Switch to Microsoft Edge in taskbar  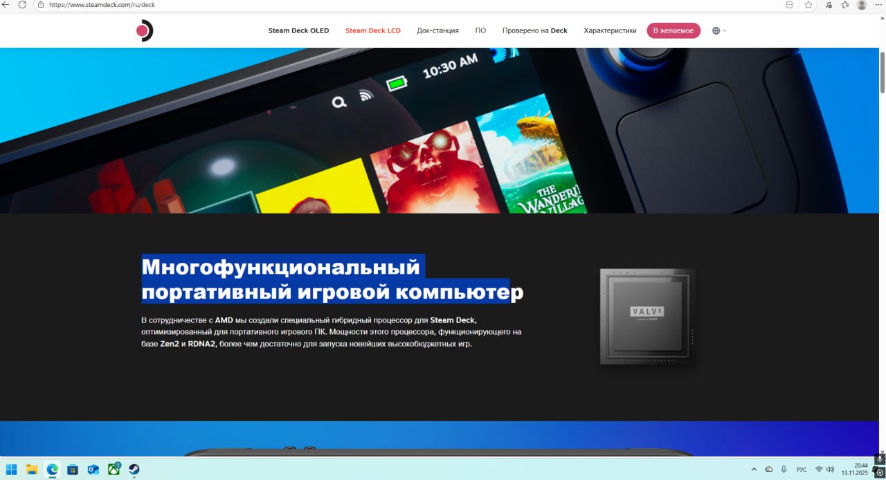click(52, 470)
